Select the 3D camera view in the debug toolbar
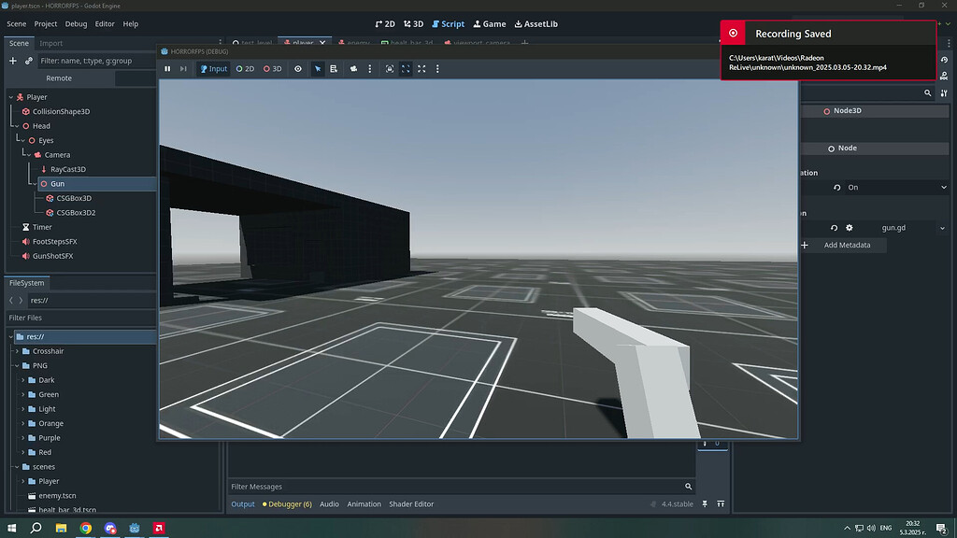The height and width of the screenshot is (538, 957). [x=273, y=68]
